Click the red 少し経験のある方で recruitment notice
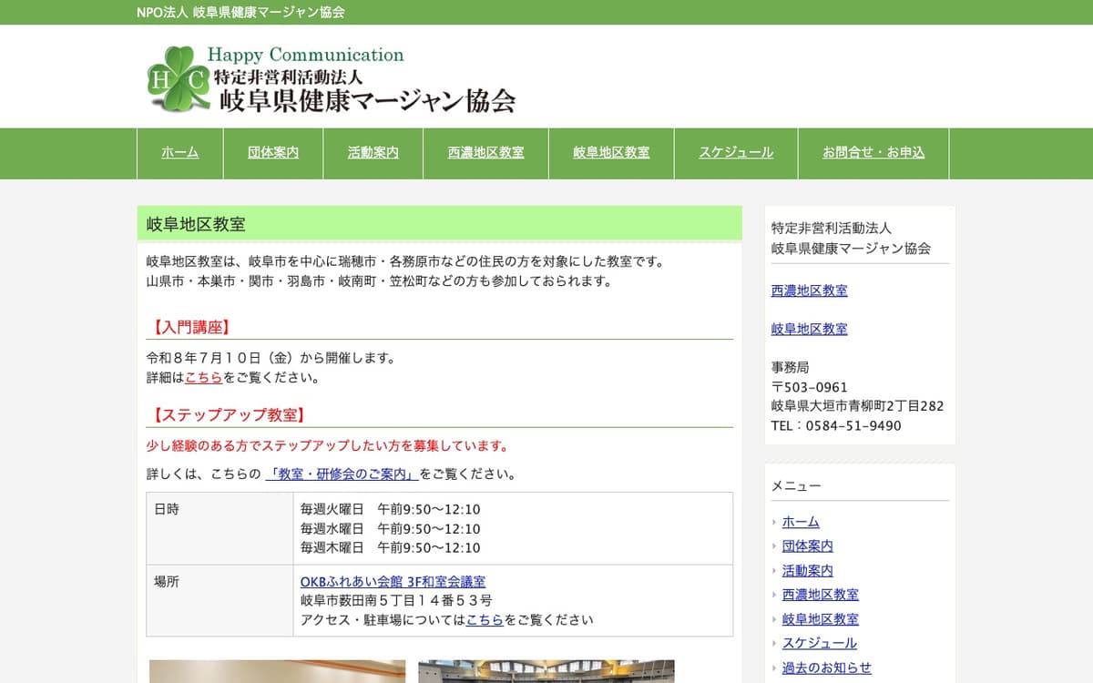The width and height of the screenshot is (1093, 683). (x=327, y=446)
